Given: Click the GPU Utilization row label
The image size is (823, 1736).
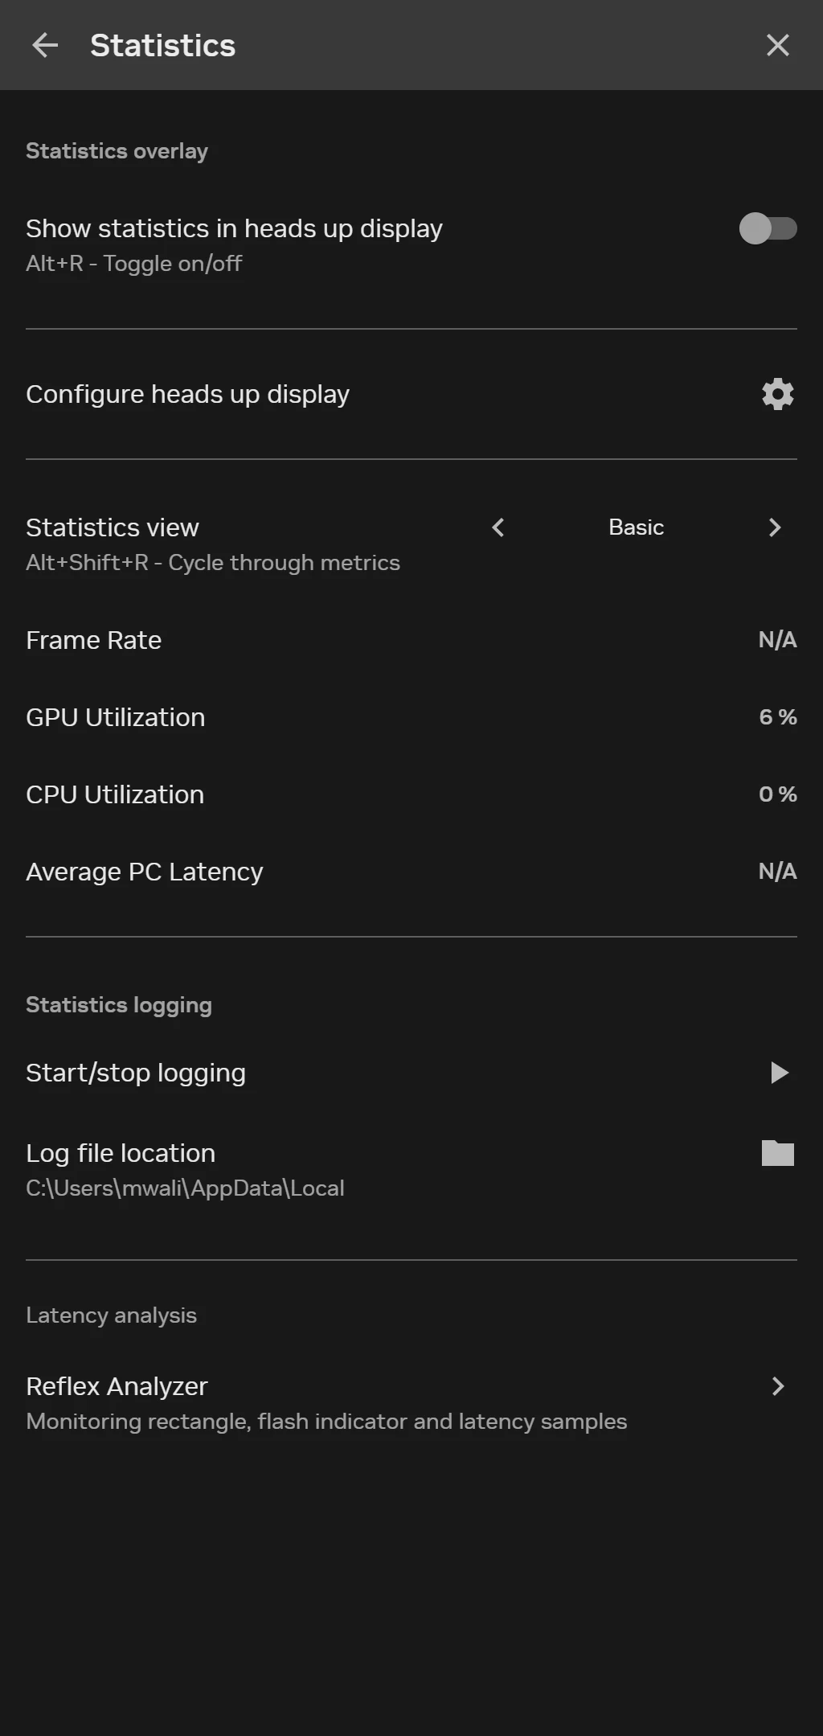Looking at the screenshot, I should coord(115,717).
